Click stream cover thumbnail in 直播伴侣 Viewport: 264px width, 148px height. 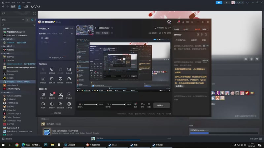point(85,30)
